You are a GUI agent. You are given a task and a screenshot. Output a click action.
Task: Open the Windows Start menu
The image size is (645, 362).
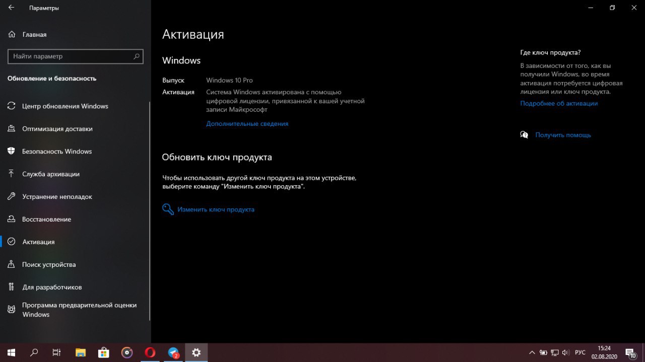click(11, 352)
